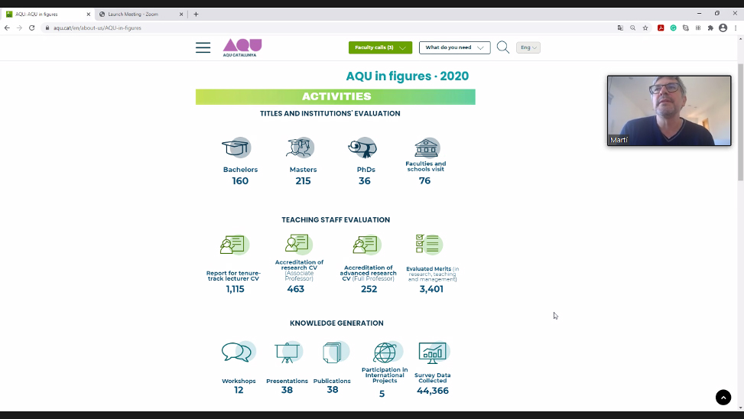Open a new browser tab

click(196, 15)
